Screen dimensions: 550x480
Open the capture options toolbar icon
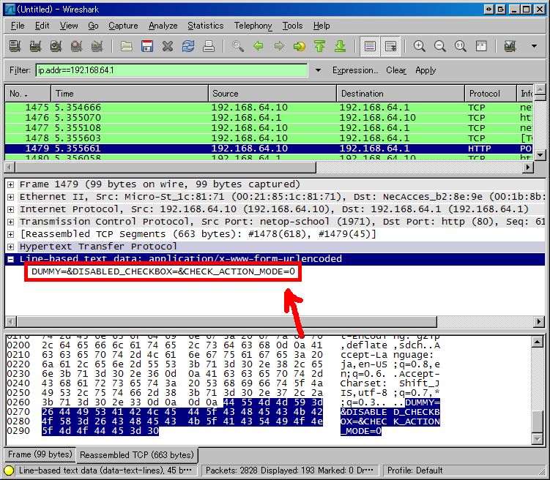click(x=35, y=46)
